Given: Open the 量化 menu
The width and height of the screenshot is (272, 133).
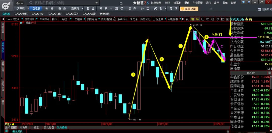Looking at the screenshot, I should (187, 3).
